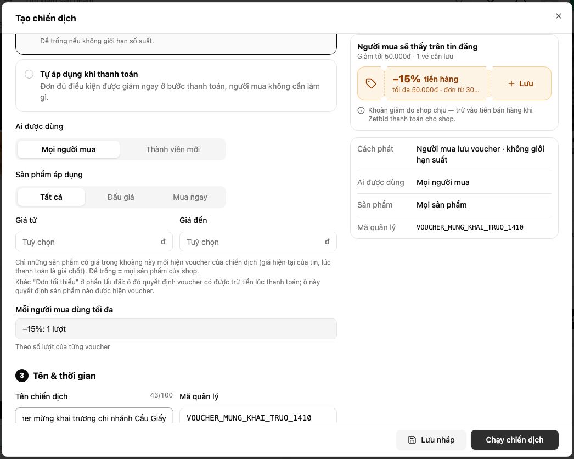The image size is (574, 459).
Task: Click the Mỗi người mua dùng tối đa field
Action: pyautogui.click(x=176, y=329)
